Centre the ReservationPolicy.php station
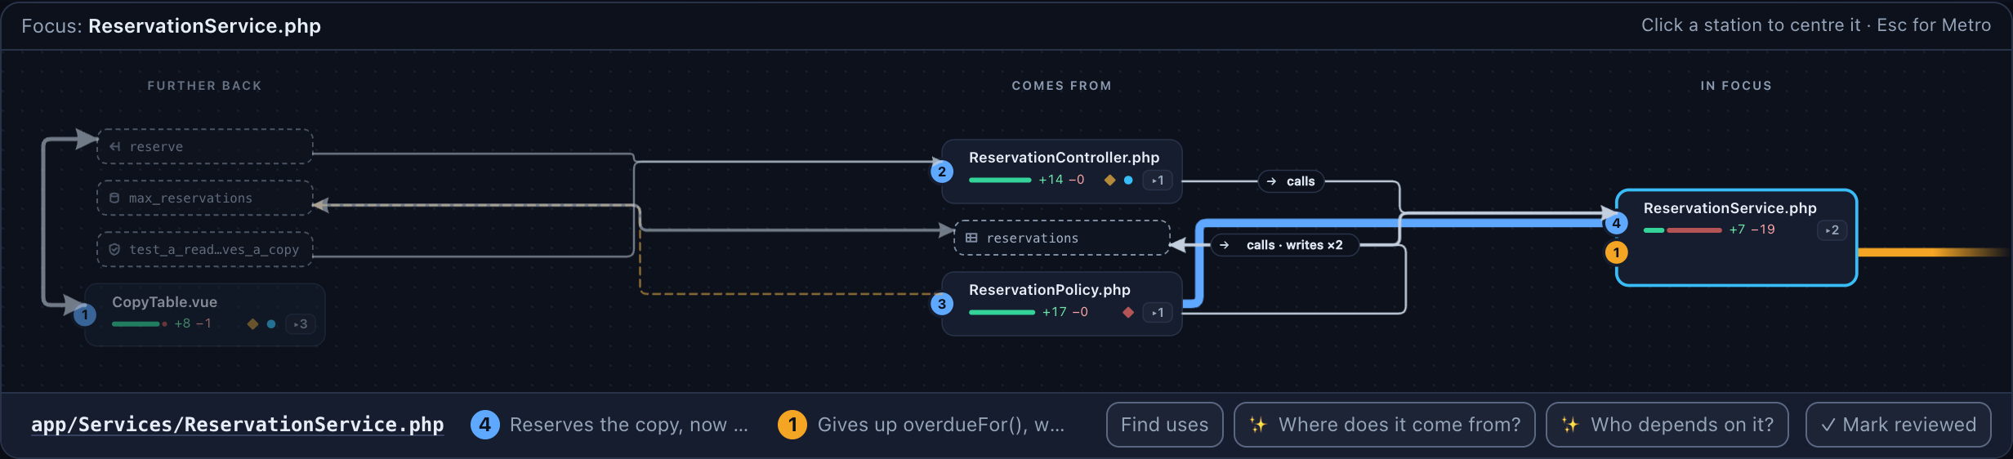This screenshot has height=459, width=2013. 1062,304
